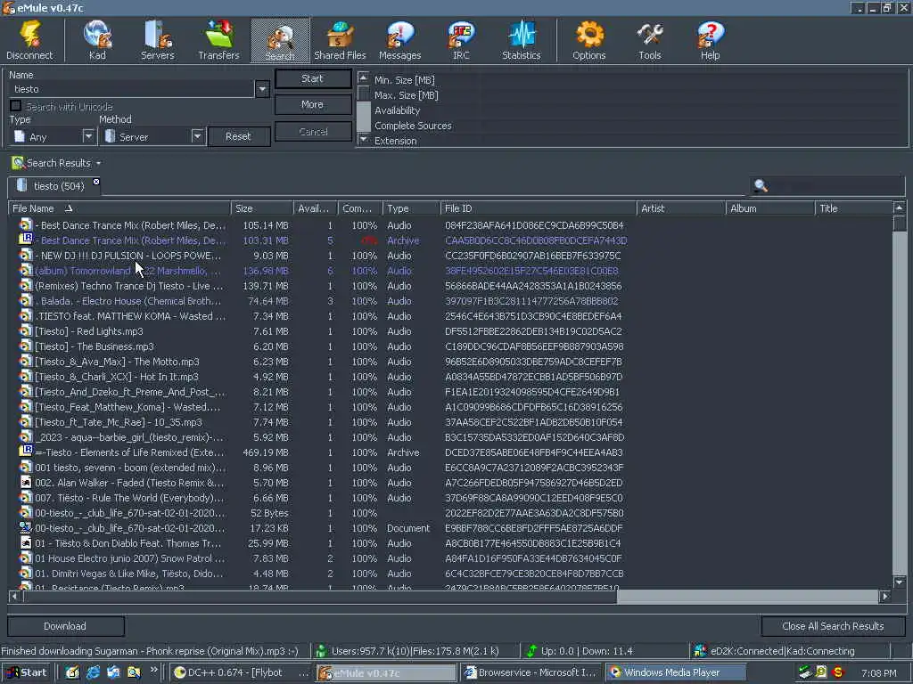Open the Shared Files toolbar icon
The image size is (913, 684).
coord(340,40)
